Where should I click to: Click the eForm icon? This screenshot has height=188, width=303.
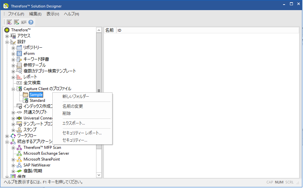click(19, 54)
